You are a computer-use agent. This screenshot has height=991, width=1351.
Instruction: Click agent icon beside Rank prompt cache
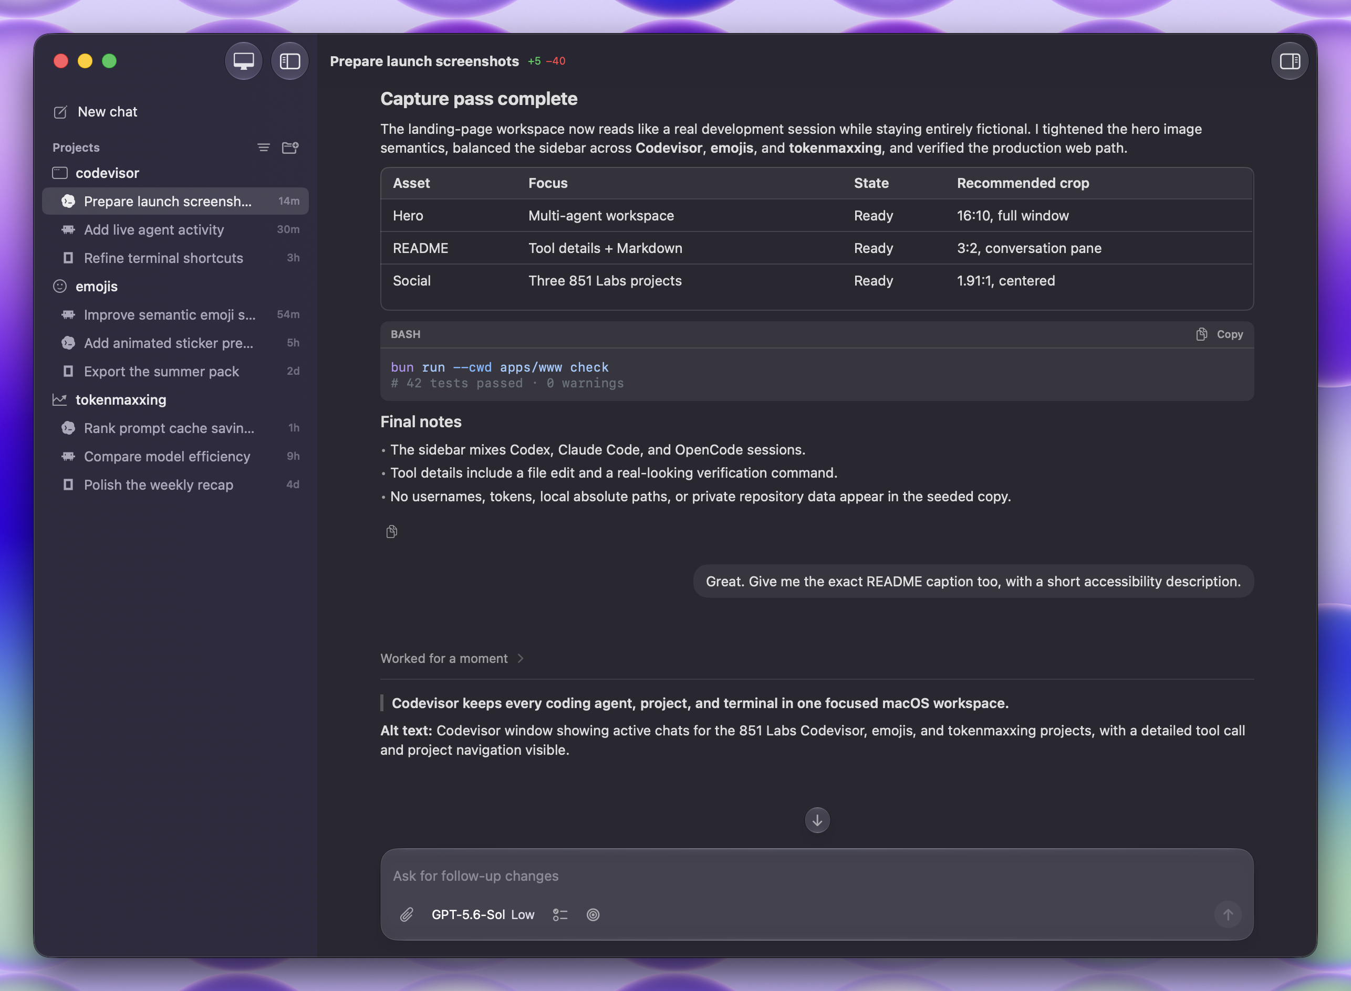pyautogui.click(x=68, y=428)
